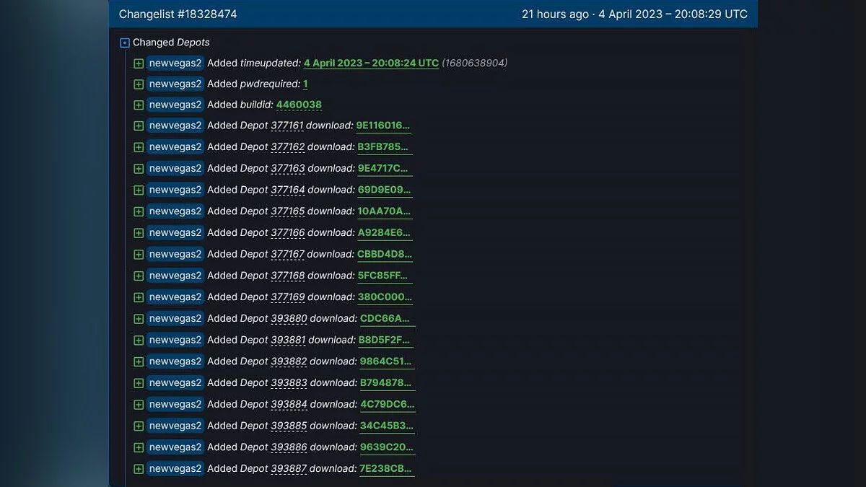
Task: Open Depot 377164 link
Action: (x=288, y=190)
